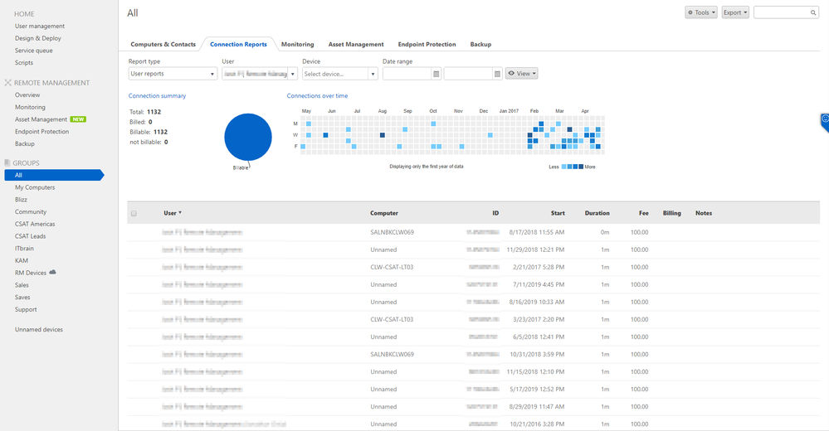Click the start date input field

[x=407, y=74]
